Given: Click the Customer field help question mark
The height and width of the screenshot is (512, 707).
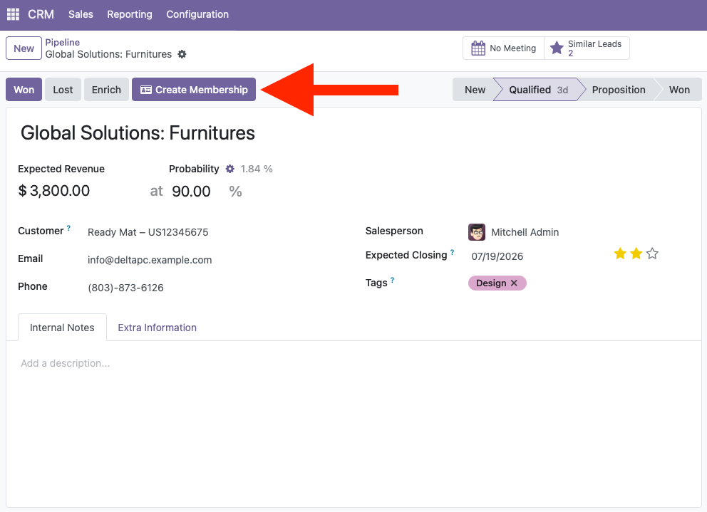Looking at the screenshot, I should click(x=68, y=228).
